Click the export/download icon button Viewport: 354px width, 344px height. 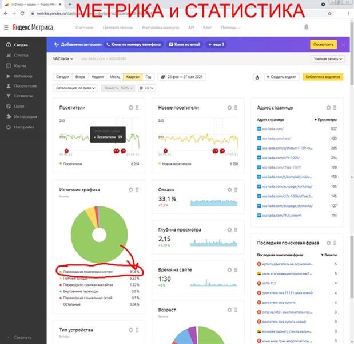tap(257, 77)
